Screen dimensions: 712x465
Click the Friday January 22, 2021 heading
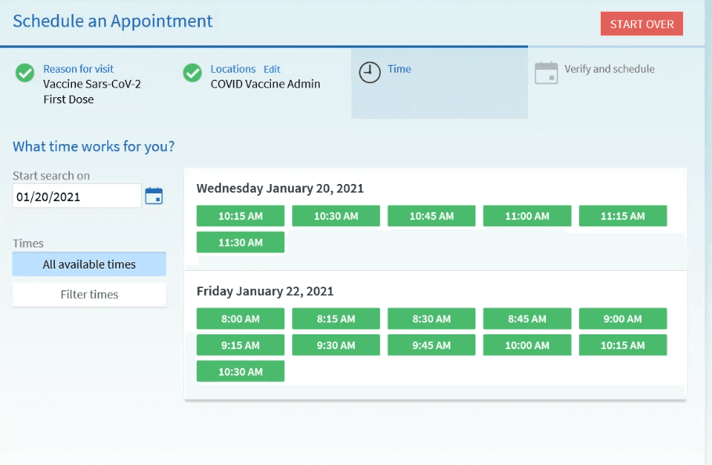[x=265, y=291]
